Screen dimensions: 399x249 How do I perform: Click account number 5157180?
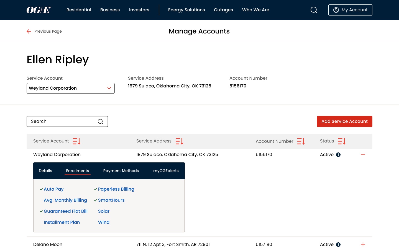click(x=264, y=245)
